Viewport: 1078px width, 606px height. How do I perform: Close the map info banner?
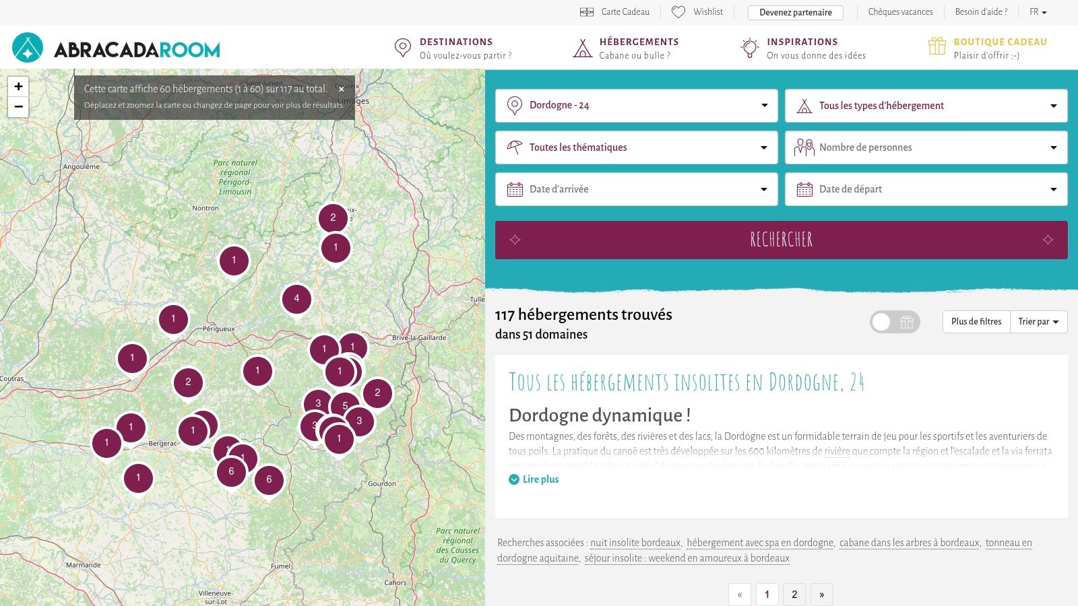[342, 89]
